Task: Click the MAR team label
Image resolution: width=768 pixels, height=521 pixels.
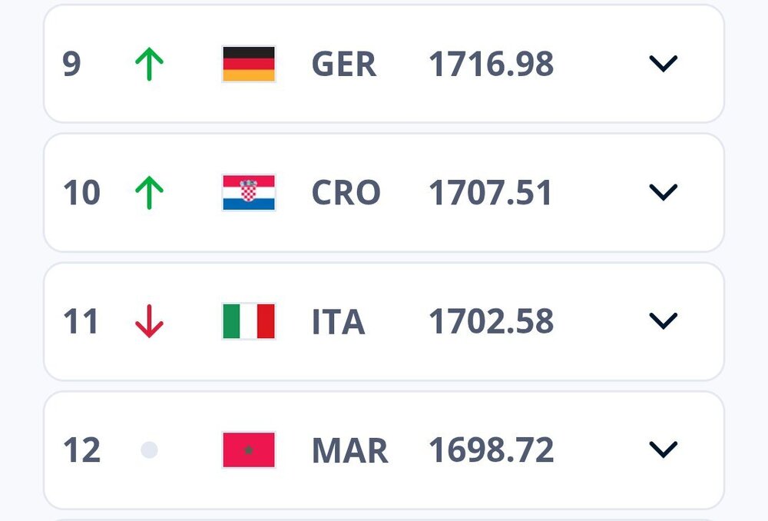Action: (x=349, y=451)
